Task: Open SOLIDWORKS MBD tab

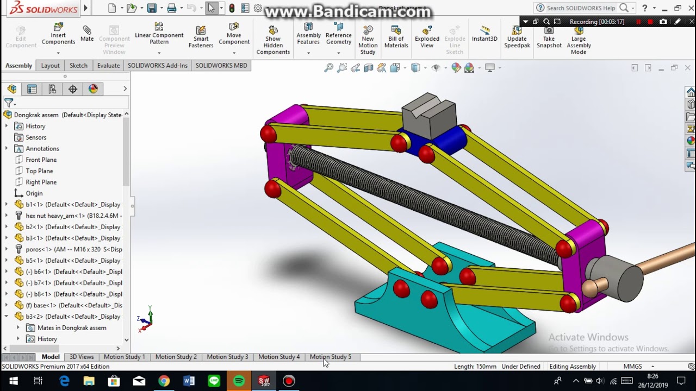Action: [x=221, y=66]
